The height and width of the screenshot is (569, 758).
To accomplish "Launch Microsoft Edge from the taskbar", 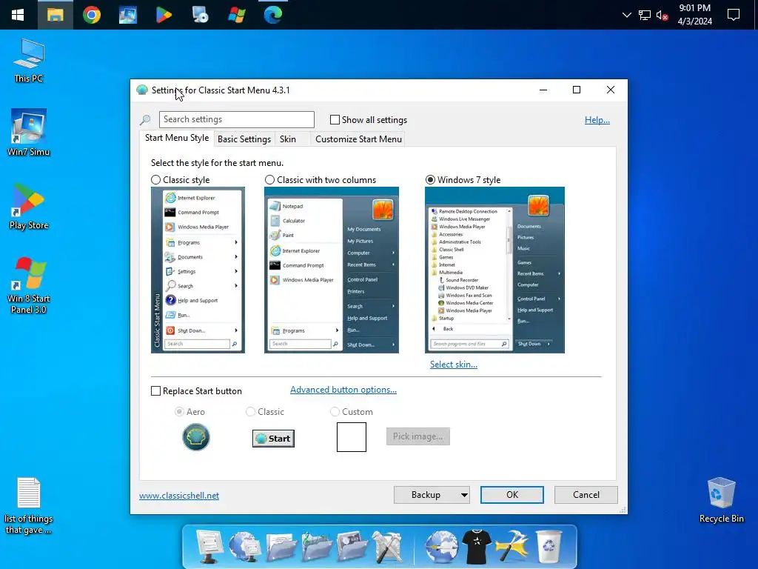I will pos(272,15).
